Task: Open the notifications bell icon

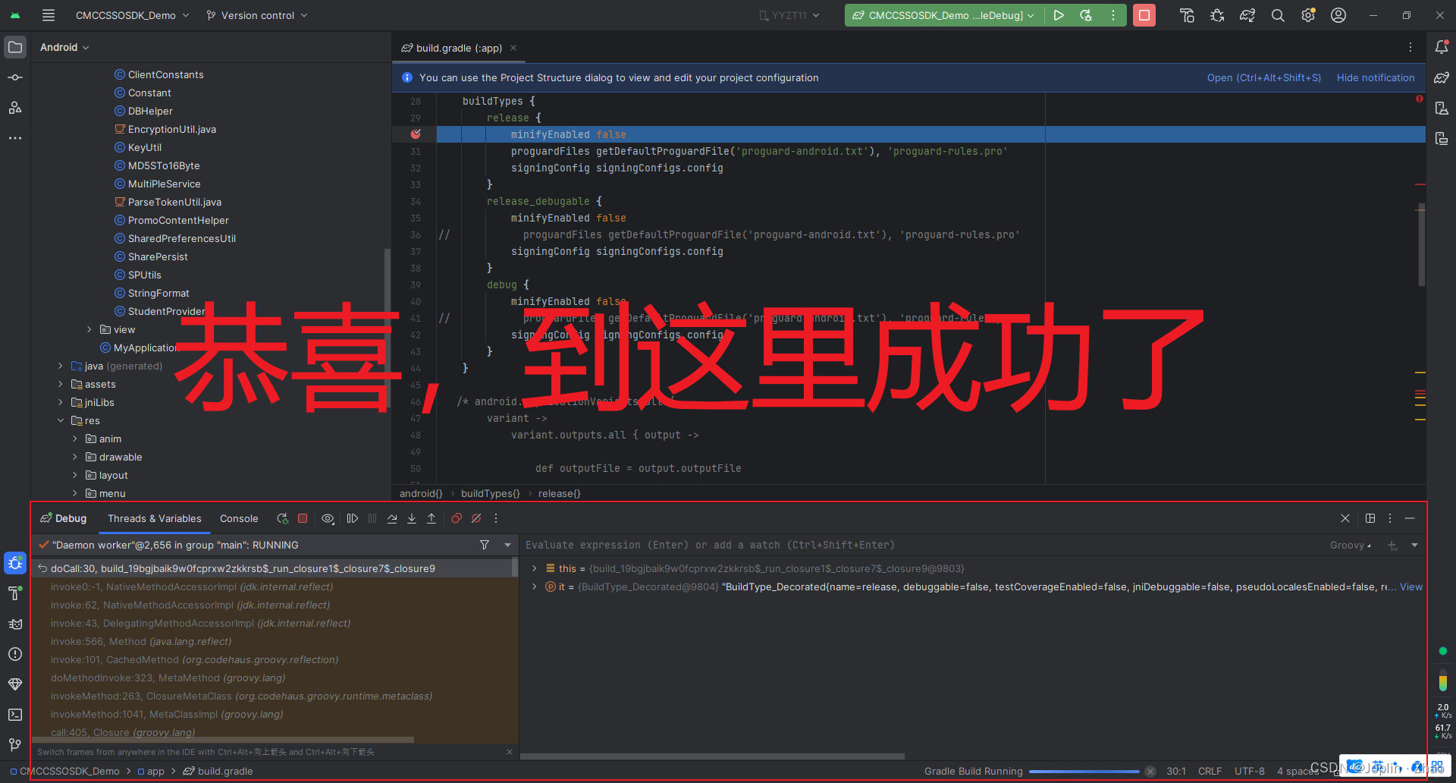Action: click(x=1442, y=47)
